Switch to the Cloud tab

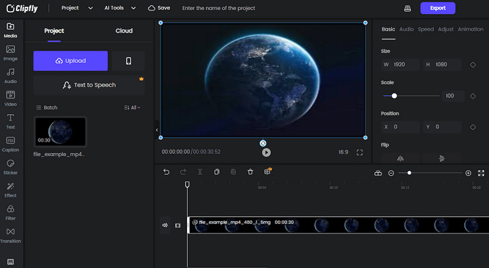(x=124, y=31)
